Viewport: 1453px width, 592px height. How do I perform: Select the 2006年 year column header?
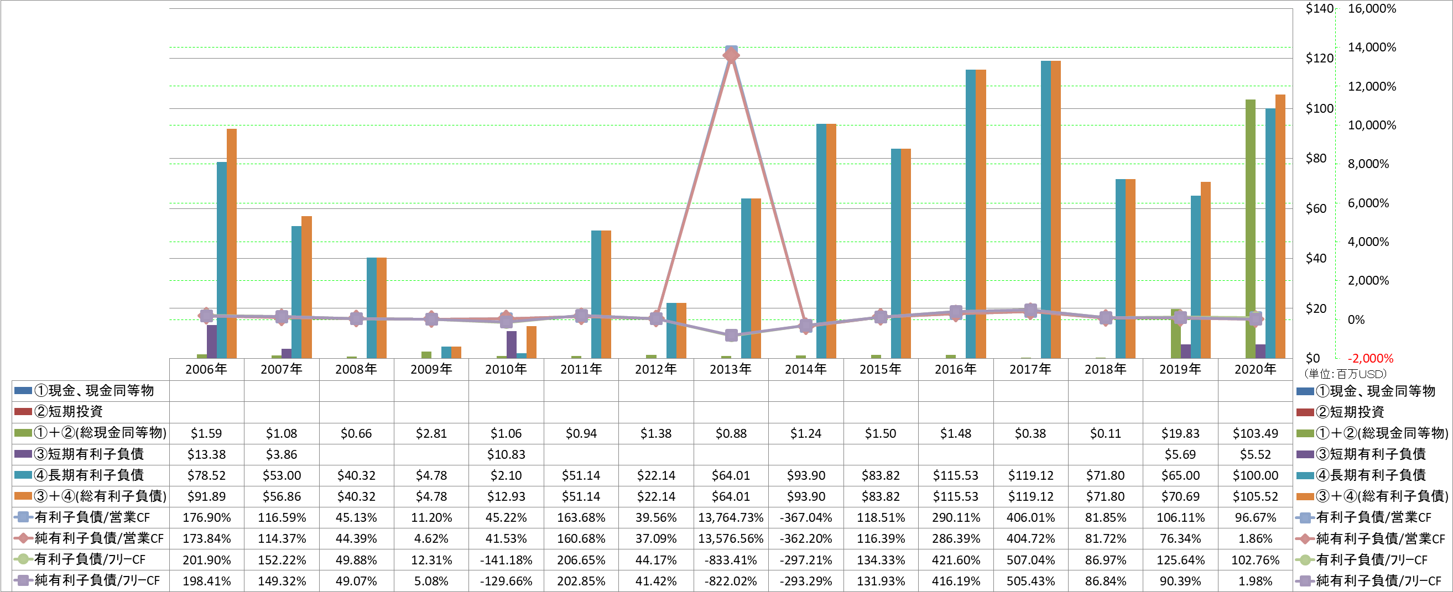(x=206, y=369)
